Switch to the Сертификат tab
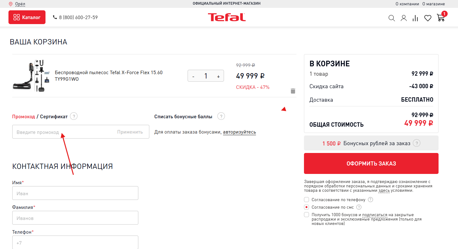The height and width of the screenshot is (249, 458). (54, 117)
